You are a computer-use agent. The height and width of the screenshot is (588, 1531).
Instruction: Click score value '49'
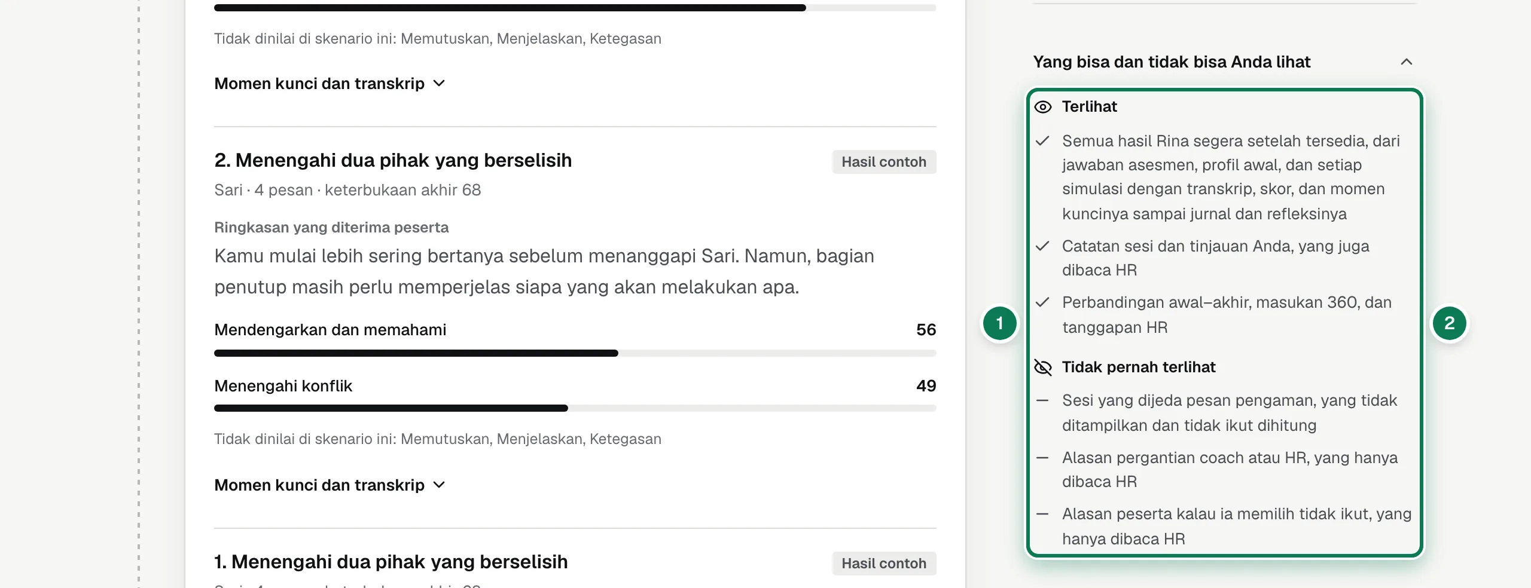pos(926,386)
